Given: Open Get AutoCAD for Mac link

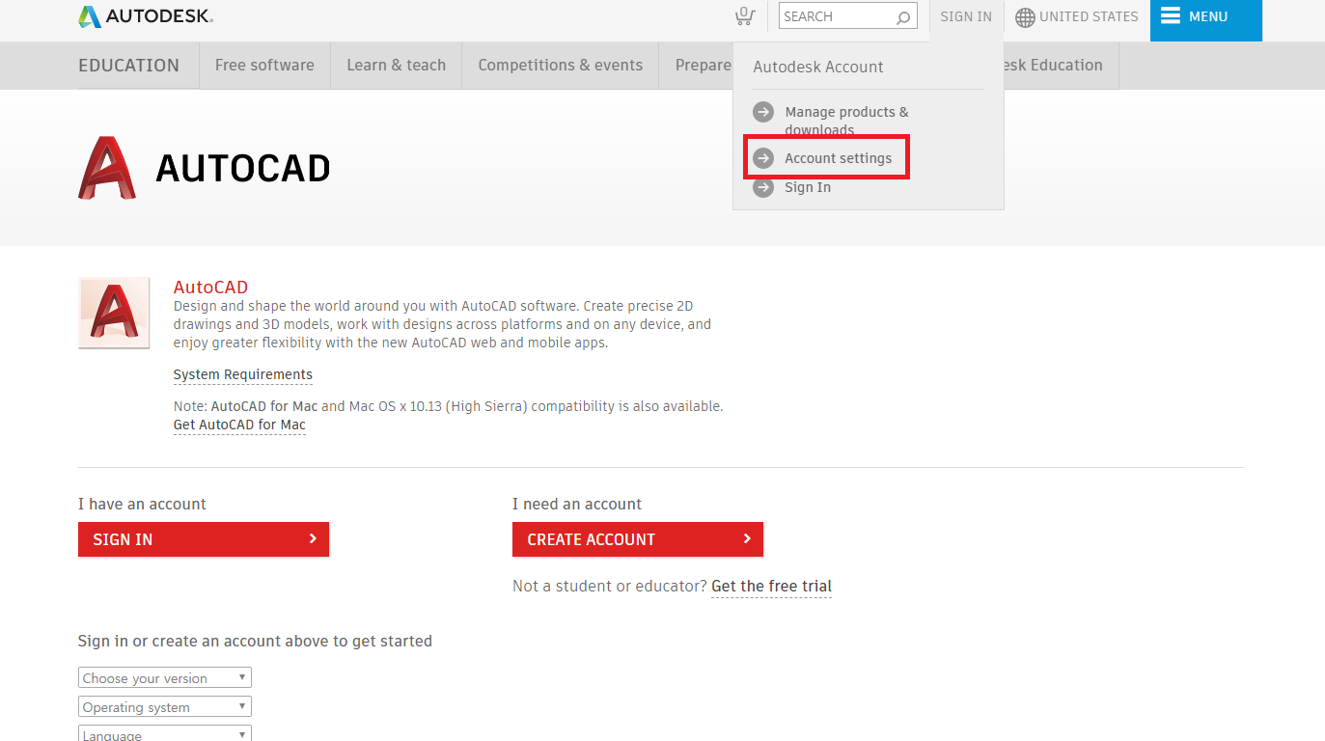Looking at the screenshot, I should click(239, 425).
